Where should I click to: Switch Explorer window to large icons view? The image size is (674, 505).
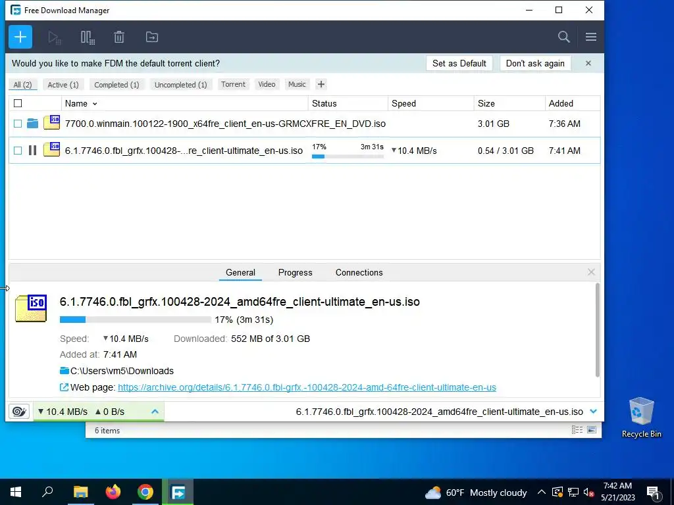pyautogui.click(x=592, y=430)
